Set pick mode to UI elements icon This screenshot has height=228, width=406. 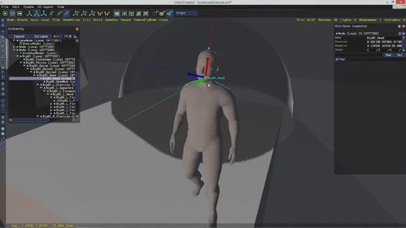coord(146,13)
